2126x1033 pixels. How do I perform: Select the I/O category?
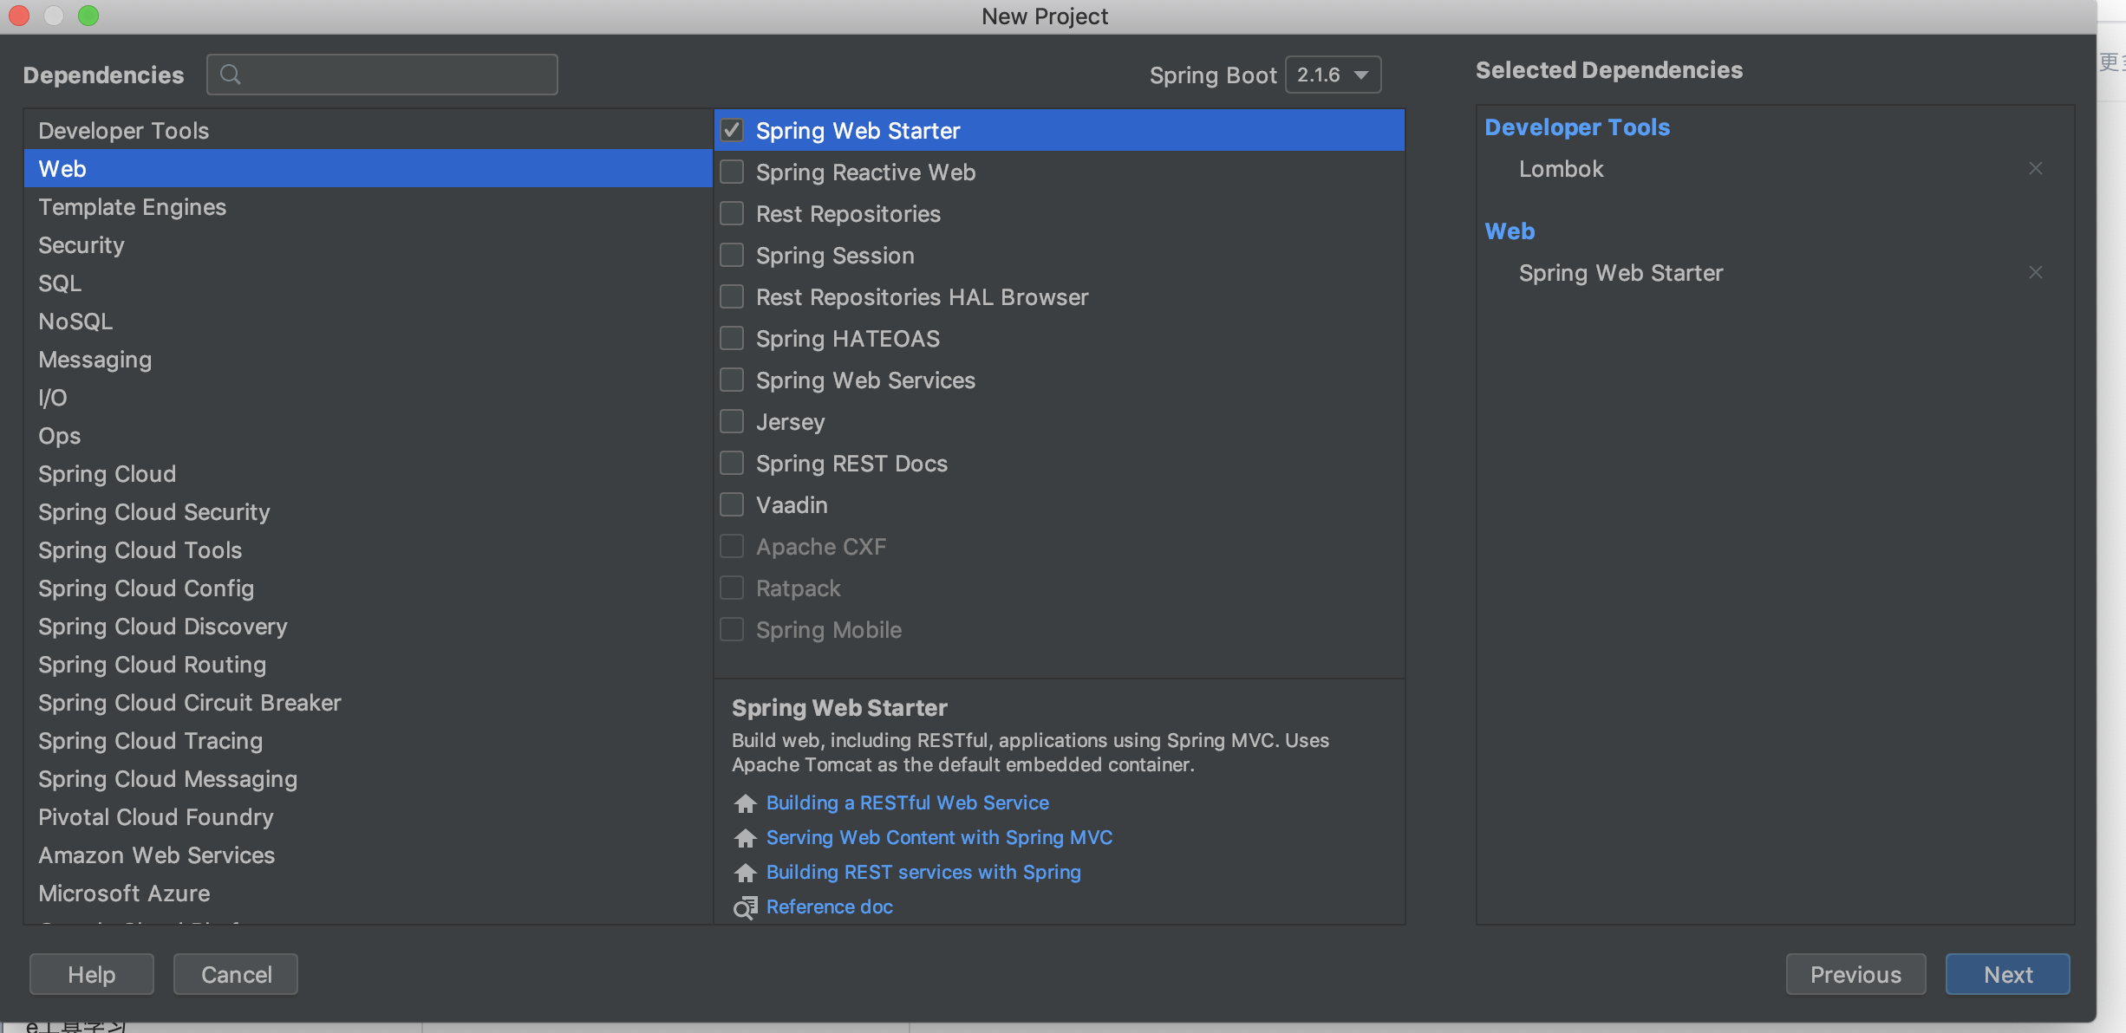coord(368,397)
